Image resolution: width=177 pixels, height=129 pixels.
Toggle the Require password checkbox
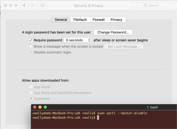coord(31,40)
